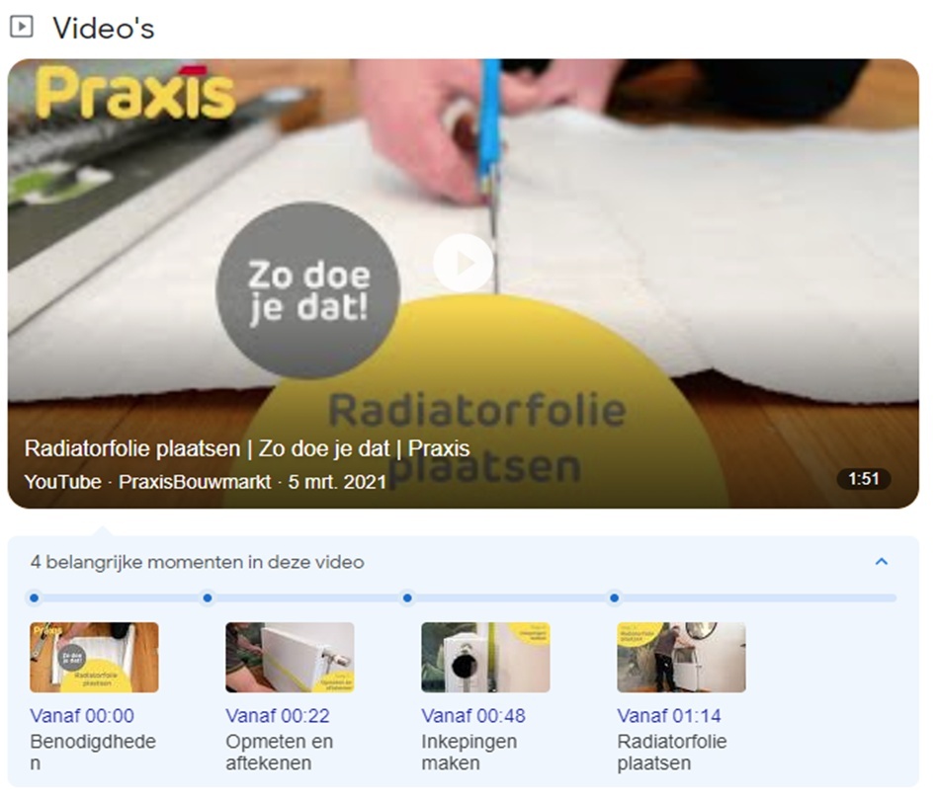Viewport: 938px width, 800px height.
Task: Open the Benodigdheden moment thumbnail
Action: click(x=95, y=657)
